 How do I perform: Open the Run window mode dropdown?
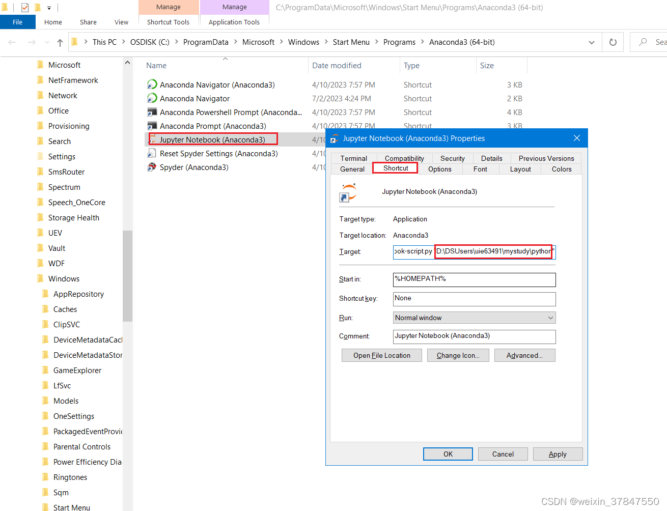coord(550,318)
